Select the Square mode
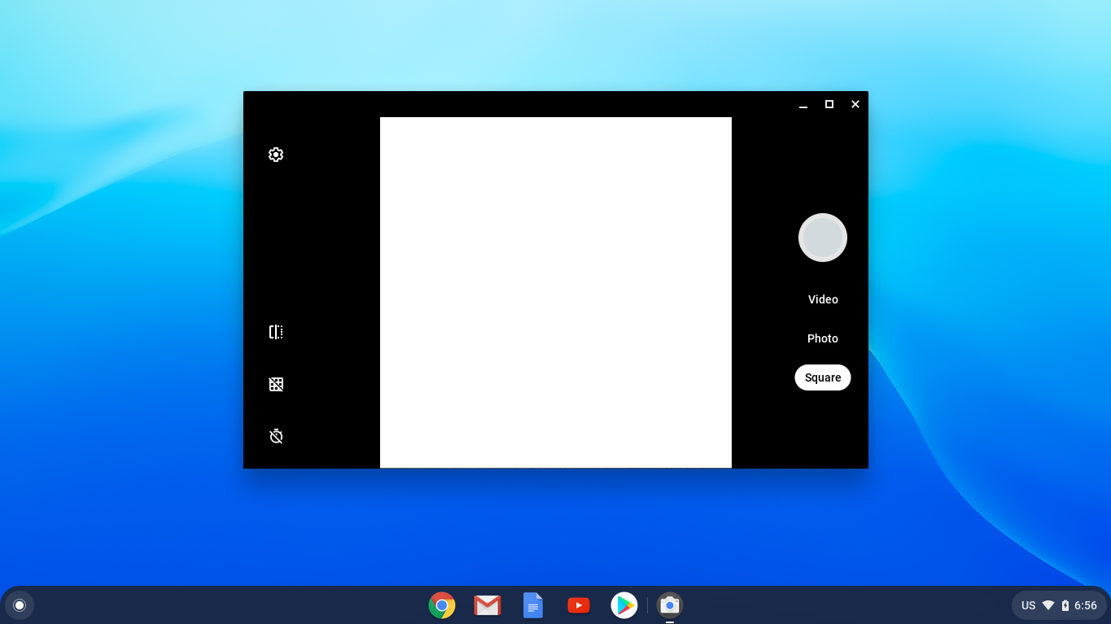 pos(823,377)
